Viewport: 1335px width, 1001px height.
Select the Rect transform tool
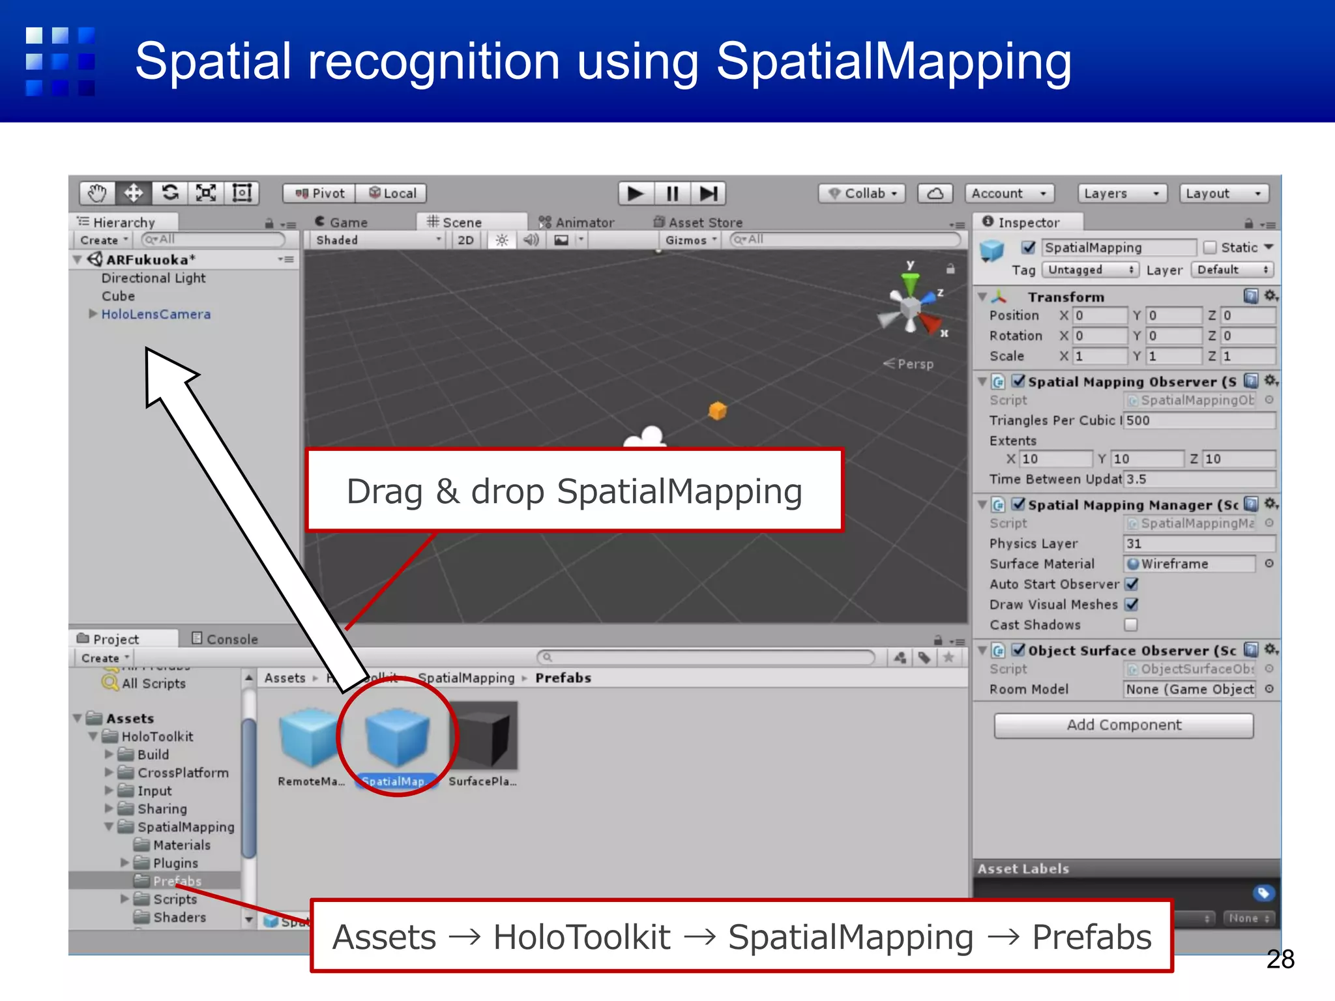coord(242,193)
